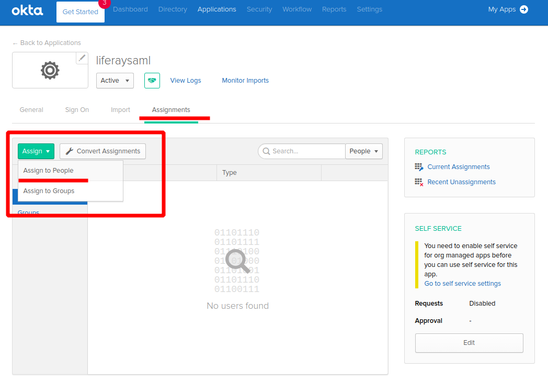Click Convert Assignments button
The width and height of the screenshot is (548, 381).
pos(102,151)
